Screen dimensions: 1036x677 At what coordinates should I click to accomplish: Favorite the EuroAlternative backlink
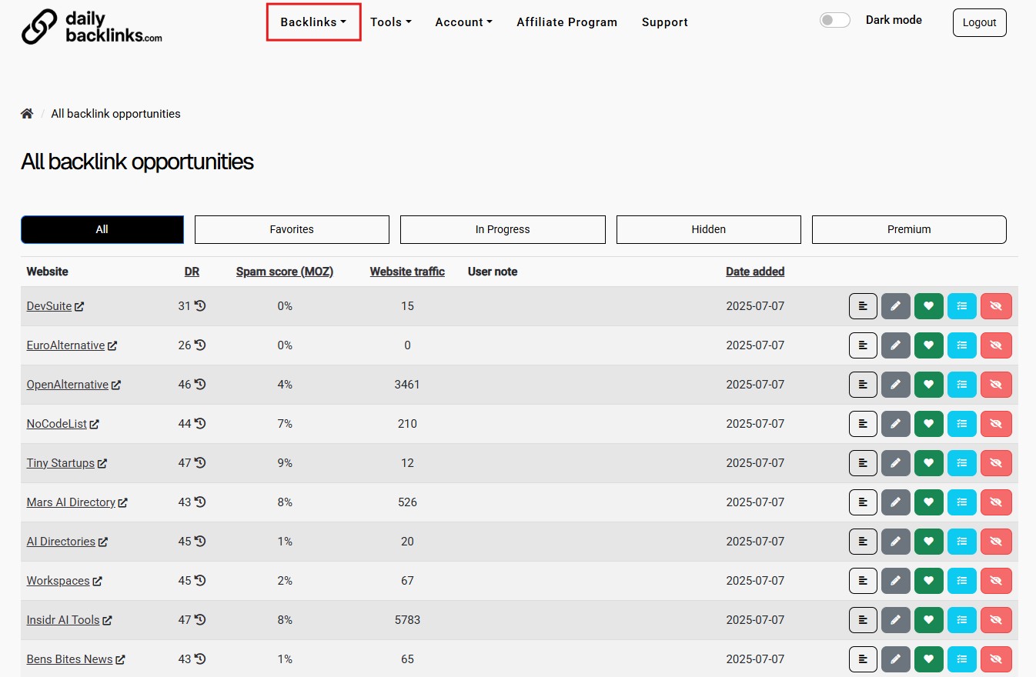928,345
